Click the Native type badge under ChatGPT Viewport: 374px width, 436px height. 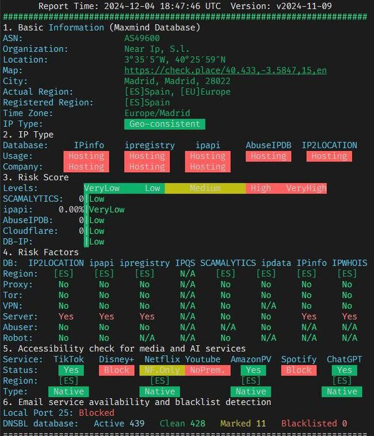click(342, 392)
